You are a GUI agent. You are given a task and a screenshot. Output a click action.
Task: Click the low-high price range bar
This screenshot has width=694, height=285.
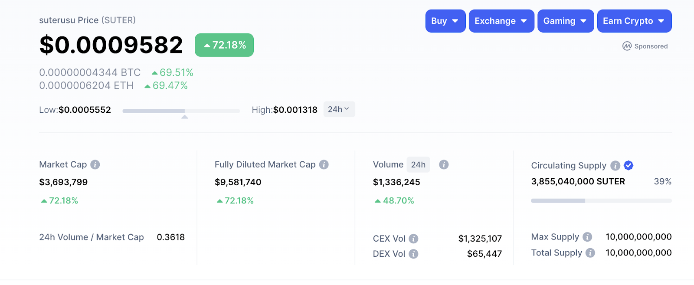click(x=181, y=111)
